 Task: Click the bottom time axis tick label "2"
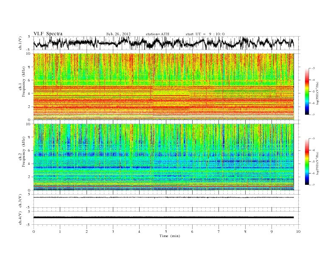click(87, 232)
